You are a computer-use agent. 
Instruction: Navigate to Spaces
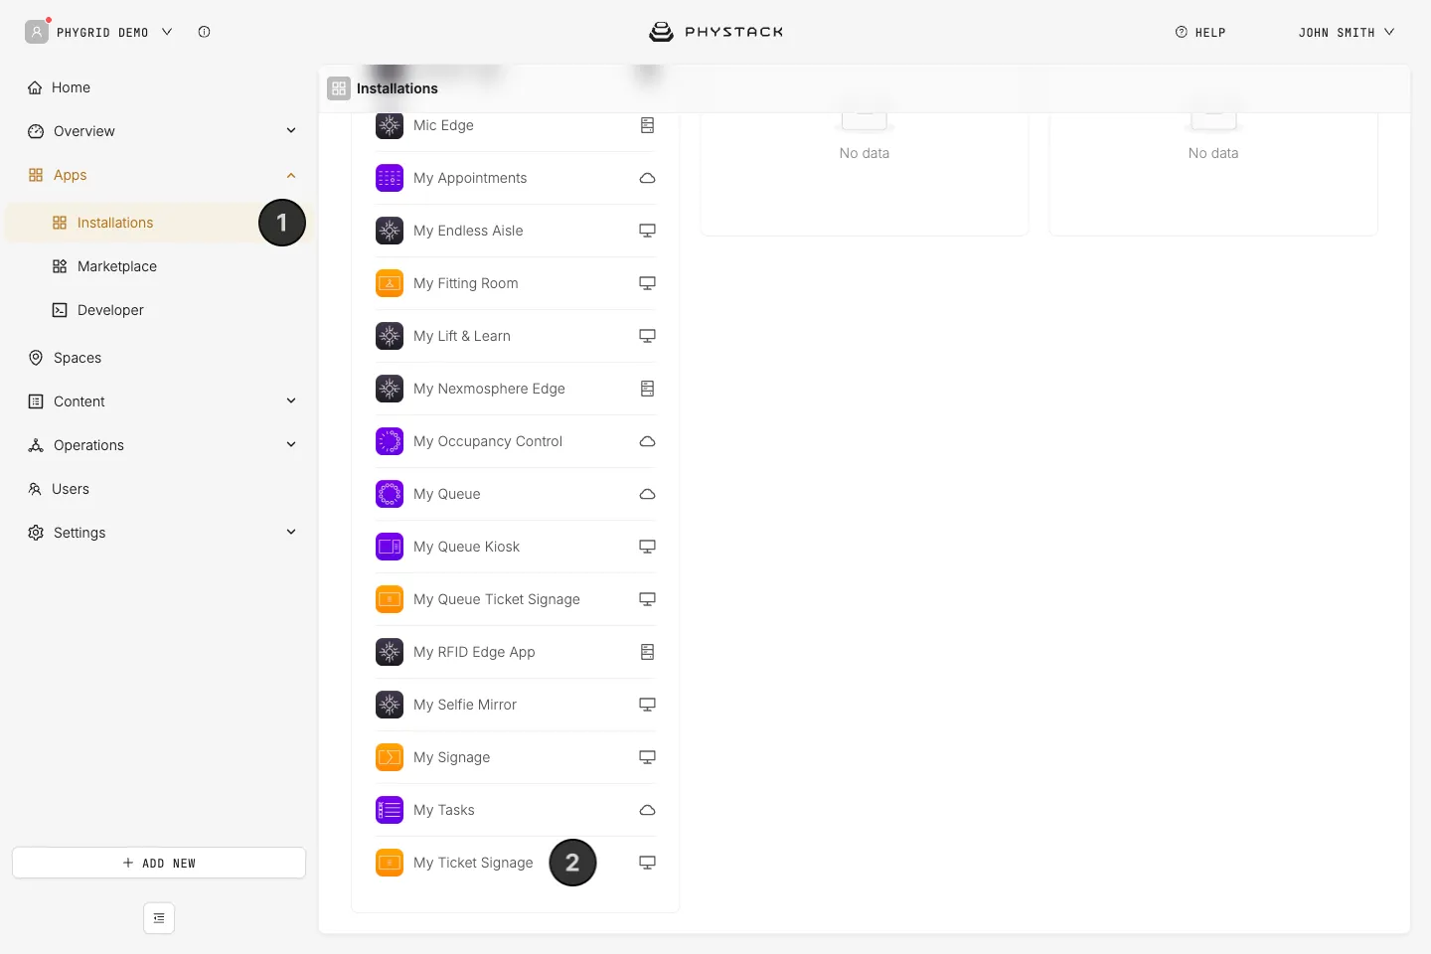(x=159, y=358)
